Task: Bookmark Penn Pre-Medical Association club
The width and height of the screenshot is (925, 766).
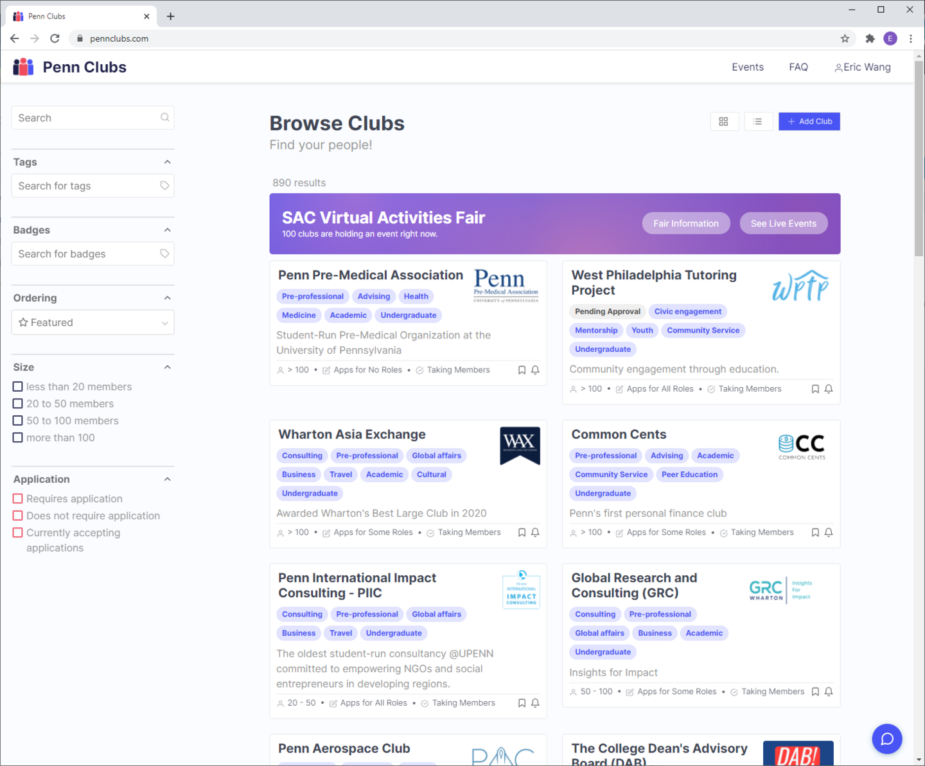Action: point(522,370)
